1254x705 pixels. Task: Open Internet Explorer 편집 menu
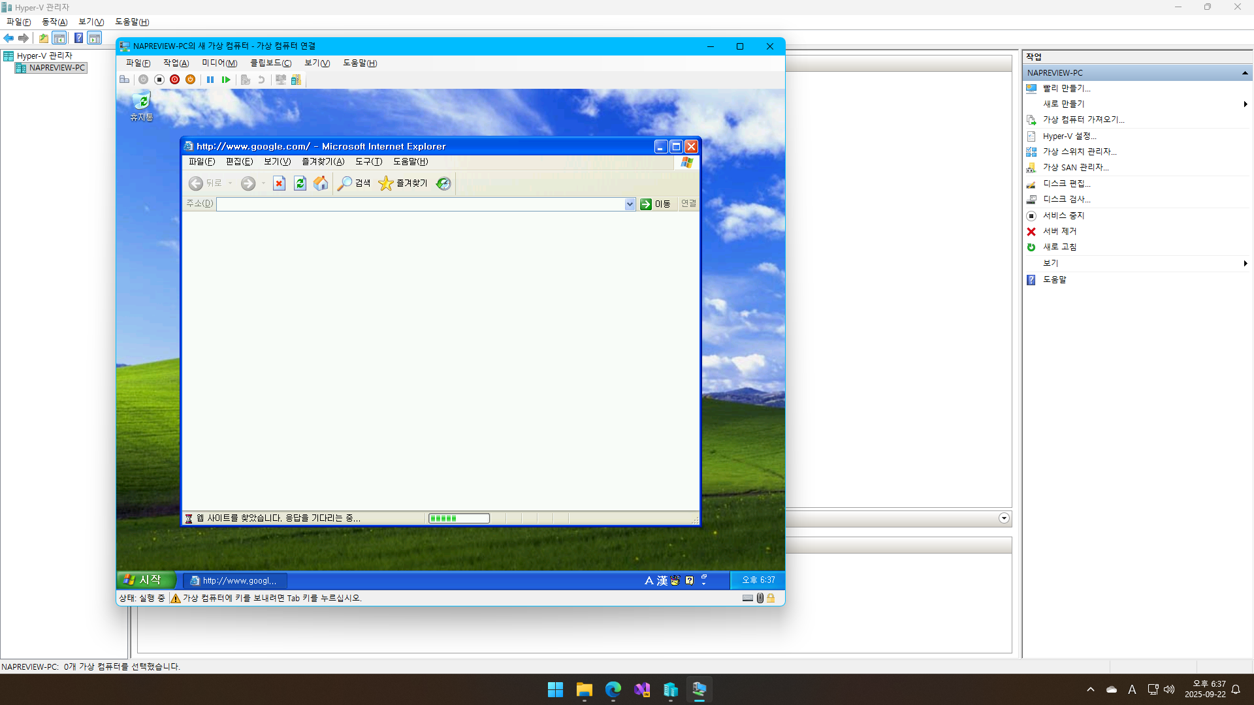(239, 162)
